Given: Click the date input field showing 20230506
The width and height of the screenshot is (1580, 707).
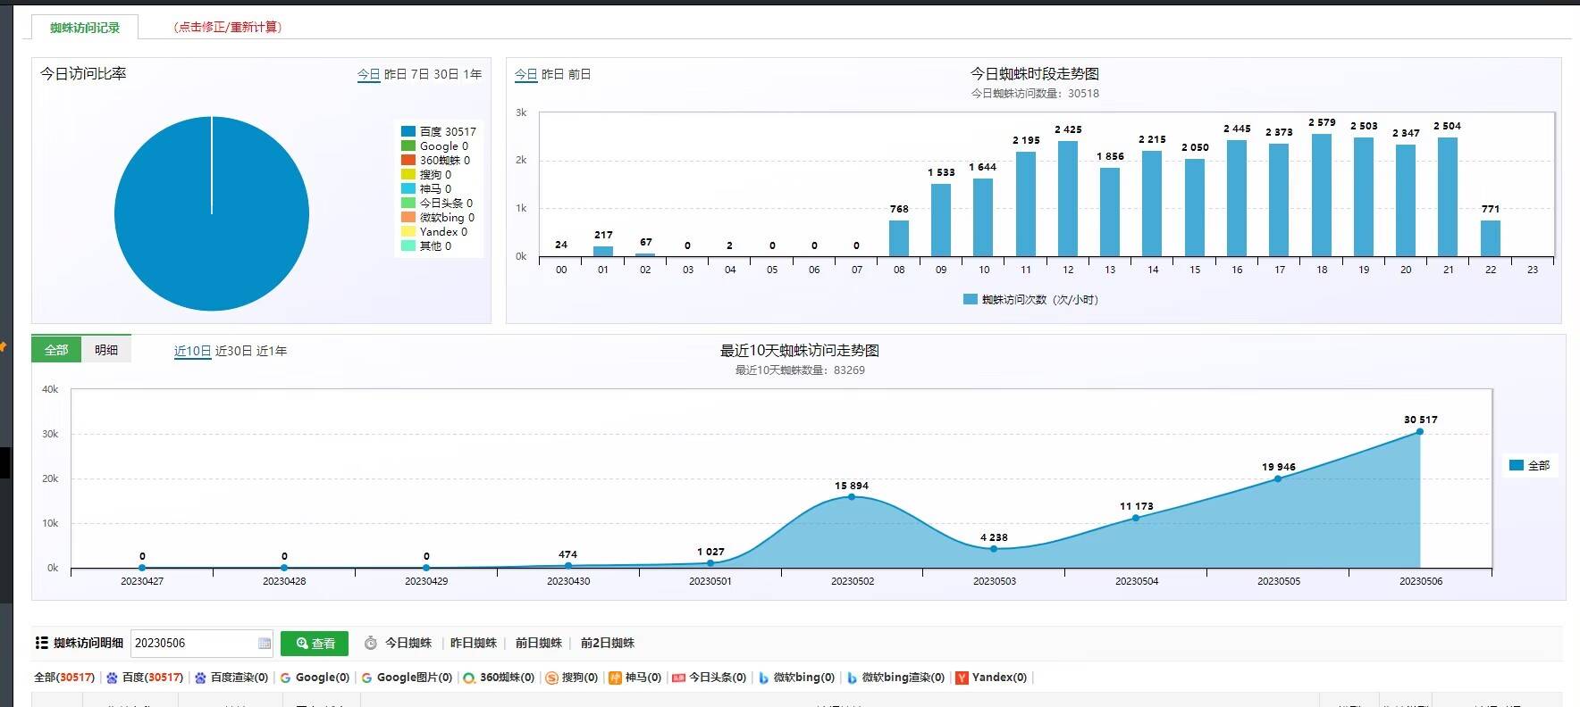Looking at the screenshot, I should [194, 643].
